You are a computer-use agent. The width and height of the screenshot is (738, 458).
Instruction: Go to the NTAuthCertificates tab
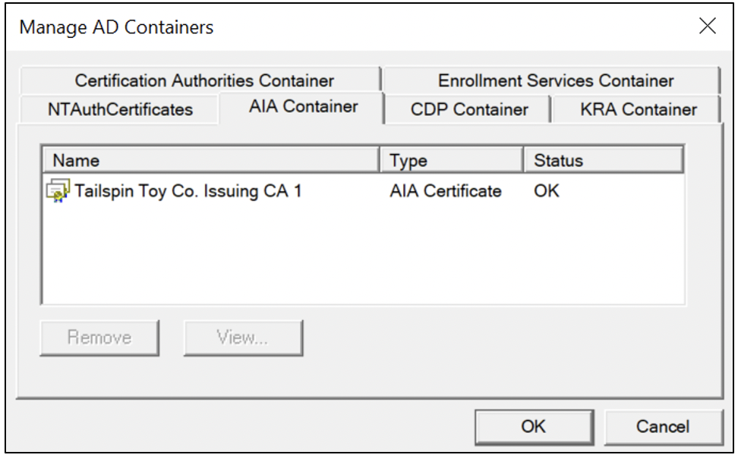tap(120, 109)
